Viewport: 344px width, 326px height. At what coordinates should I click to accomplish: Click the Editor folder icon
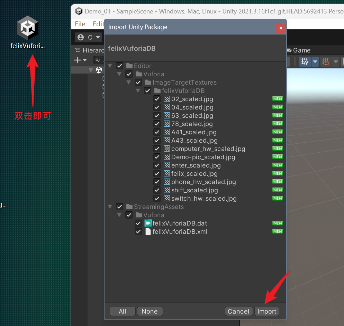point(129,66)
